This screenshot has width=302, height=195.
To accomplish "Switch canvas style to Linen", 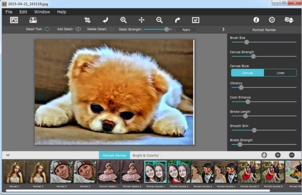I will pos(280,73).
